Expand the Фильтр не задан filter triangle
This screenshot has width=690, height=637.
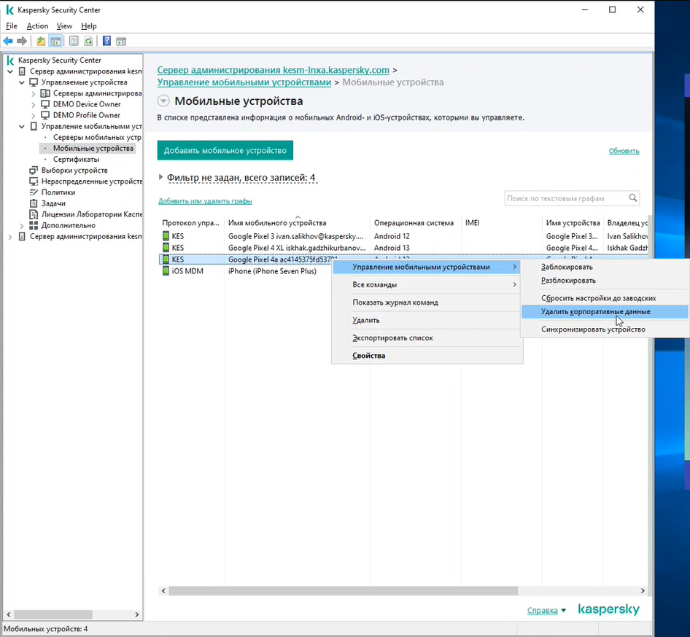[x=160, y=177]
